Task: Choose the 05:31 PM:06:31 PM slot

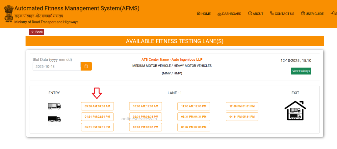Action: pos(97,127)
